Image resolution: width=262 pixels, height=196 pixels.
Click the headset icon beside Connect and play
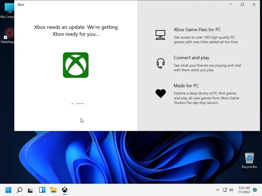point(161,63)
